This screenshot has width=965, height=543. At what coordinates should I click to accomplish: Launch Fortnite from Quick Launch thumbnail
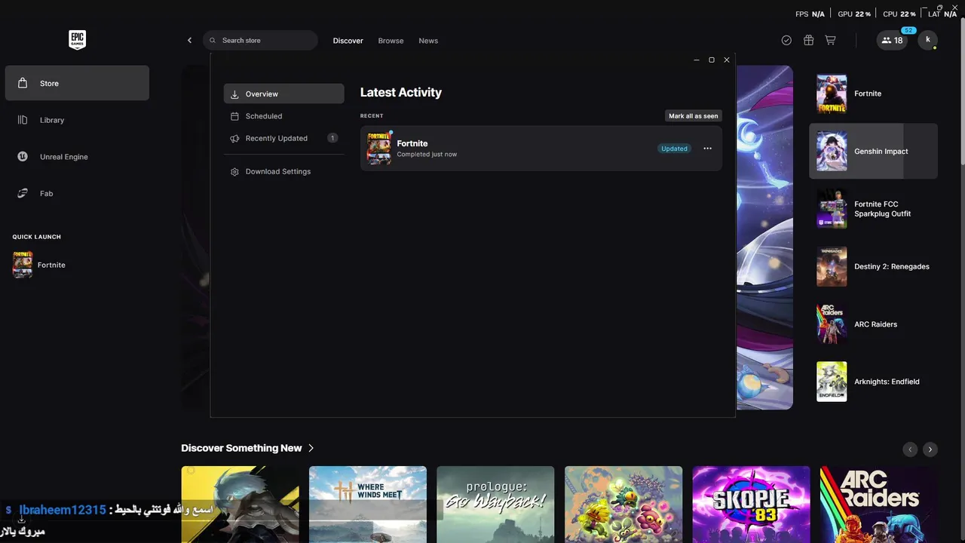(23, 265)
